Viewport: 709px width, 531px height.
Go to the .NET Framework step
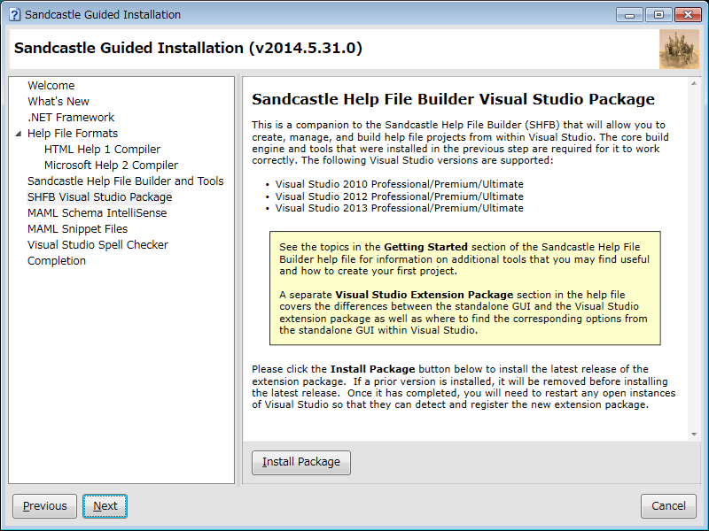point(71,118)
